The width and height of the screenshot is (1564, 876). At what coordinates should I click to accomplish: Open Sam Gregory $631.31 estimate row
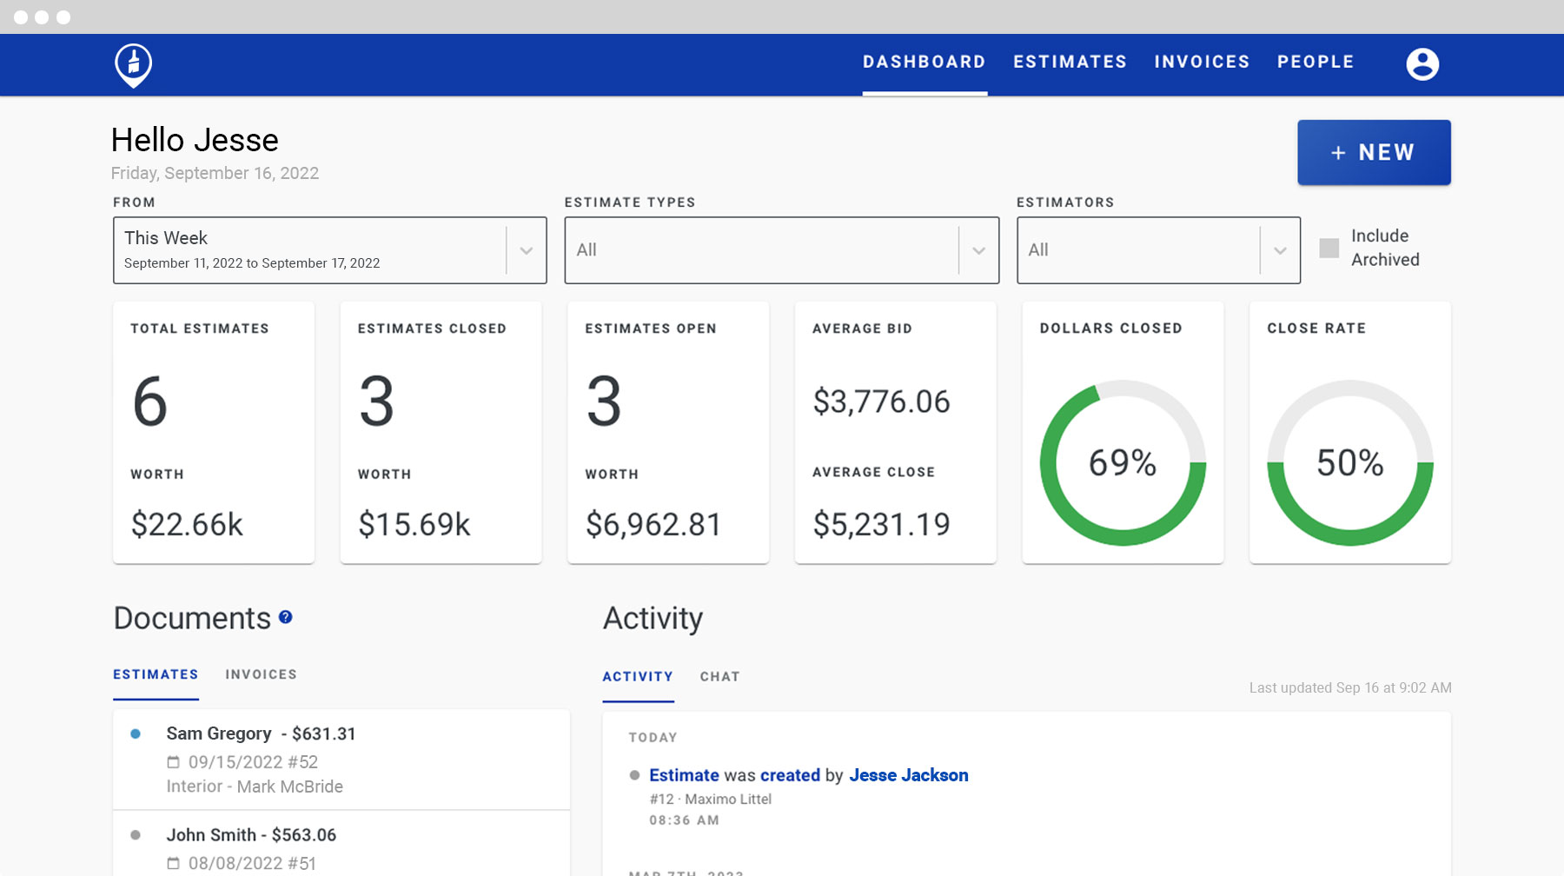[x=341, y=760]
